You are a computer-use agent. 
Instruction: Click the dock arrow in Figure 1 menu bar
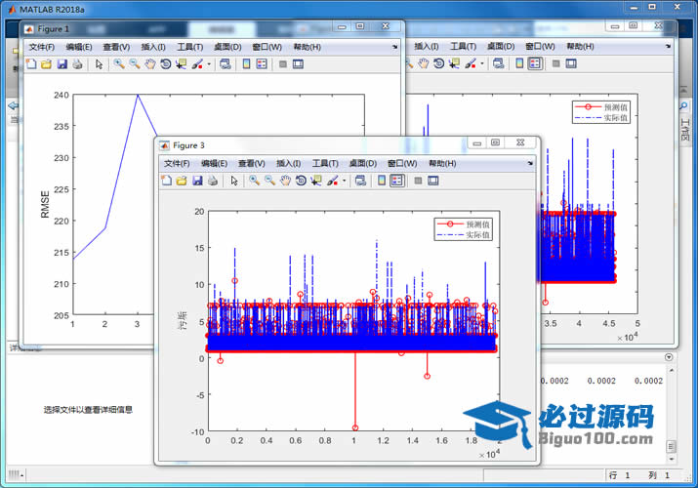pyautogui.click(x=394, y=47)
